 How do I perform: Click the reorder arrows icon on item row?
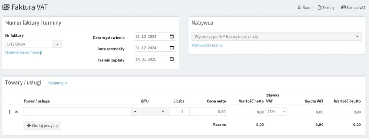[10, 112]
